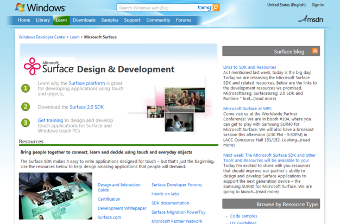Focus the Search Windows with Bing field
This screenshot has width=340, height=224.
(157, 8)
